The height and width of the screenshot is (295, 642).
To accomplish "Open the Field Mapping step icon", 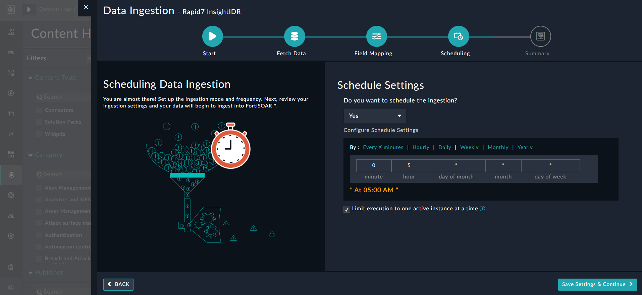I will (376, 36).
